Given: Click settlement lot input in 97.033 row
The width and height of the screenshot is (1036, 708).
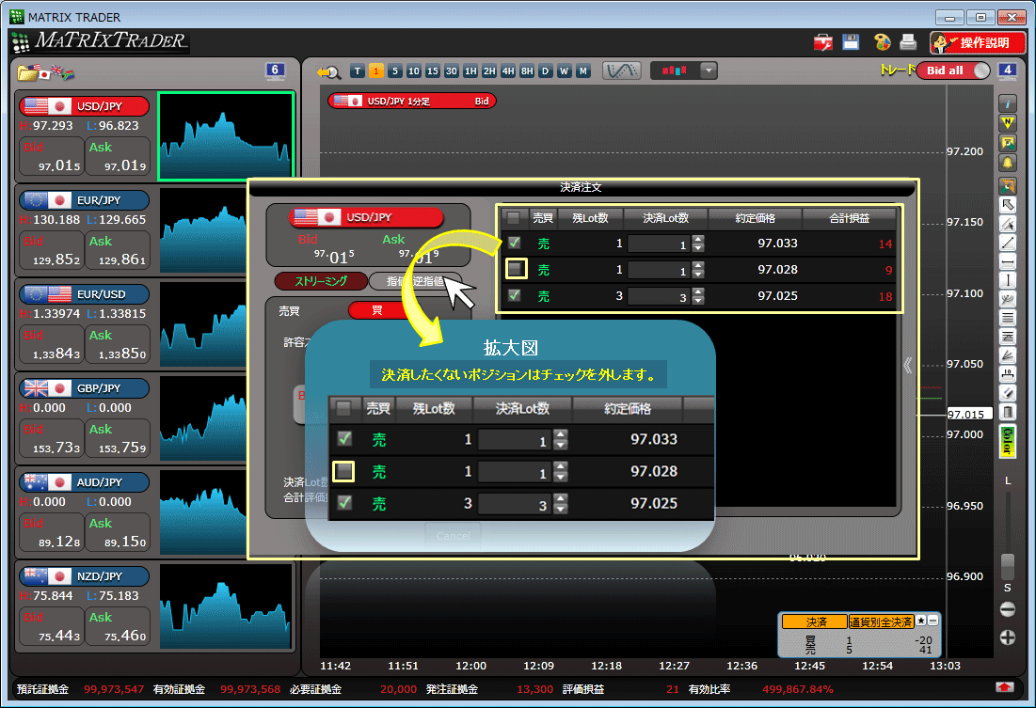Looking at the screenshot, I should click(659, 244).
